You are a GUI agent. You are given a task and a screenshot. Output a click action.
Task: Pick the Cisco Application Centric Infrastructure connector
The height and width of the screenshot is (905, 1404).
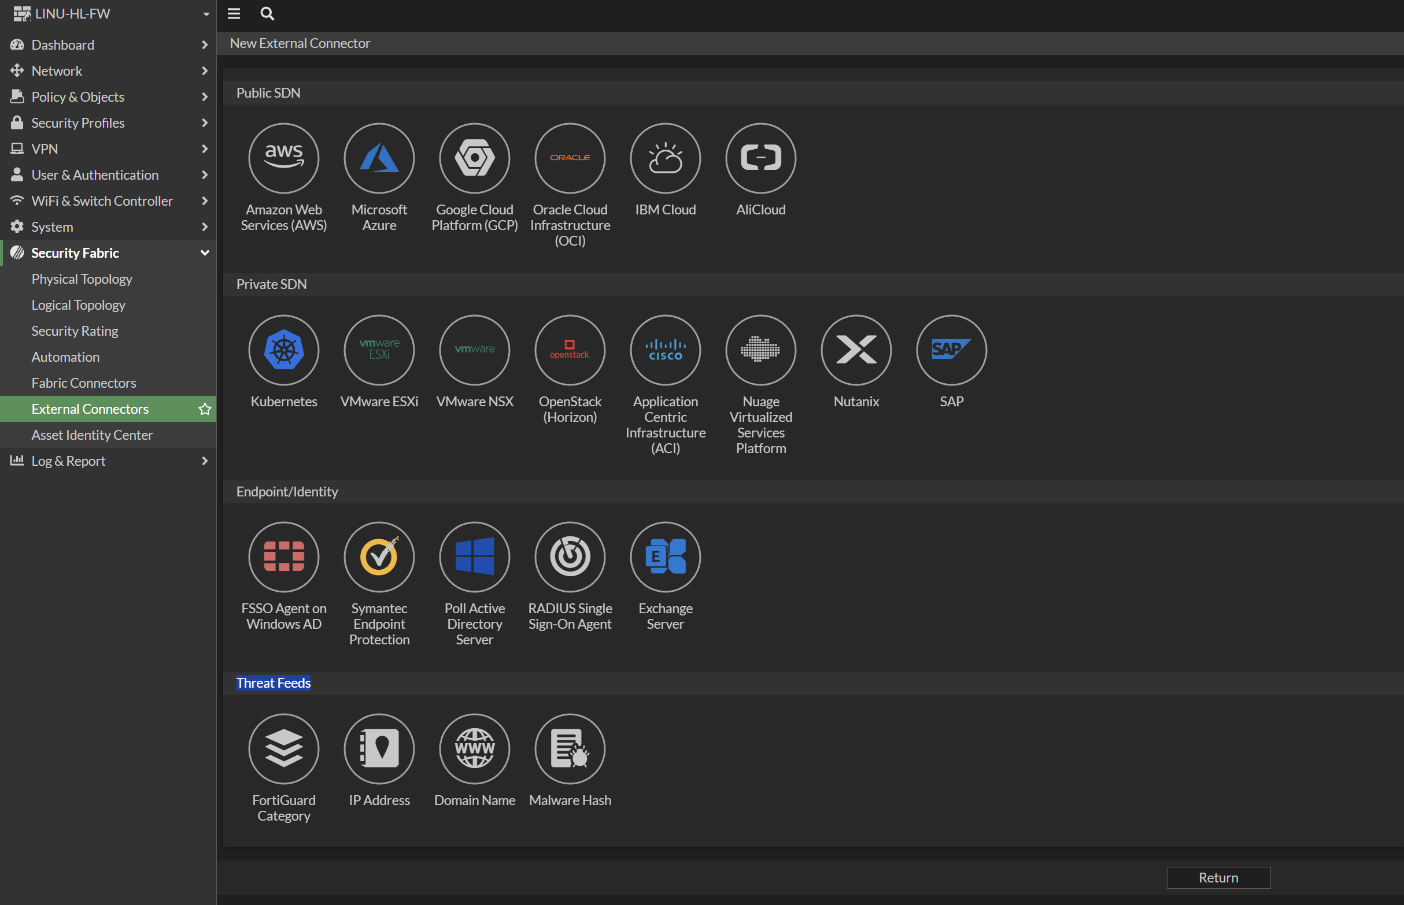(x=666, y=350)
